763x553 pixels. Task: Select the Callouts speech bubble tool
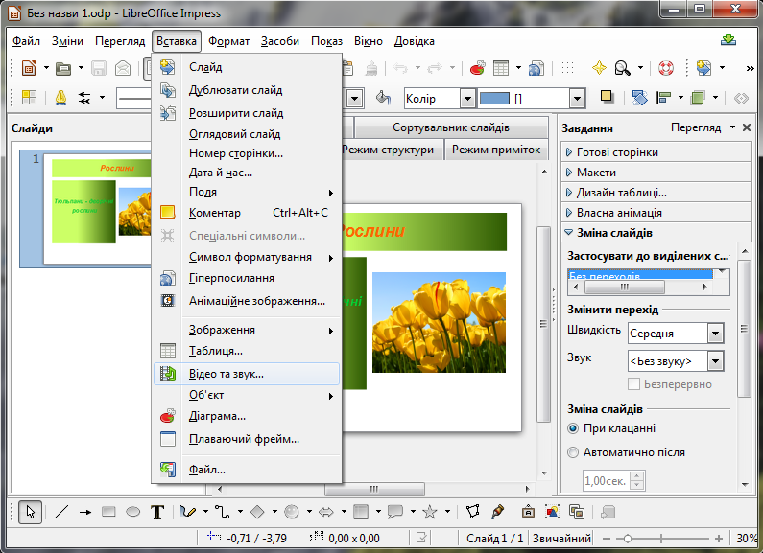point(395,512)
